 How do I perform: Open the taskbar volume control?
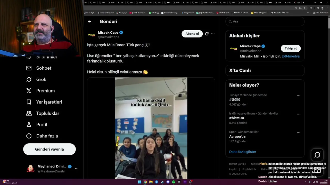pyautogui.click(x=317, y=182)
